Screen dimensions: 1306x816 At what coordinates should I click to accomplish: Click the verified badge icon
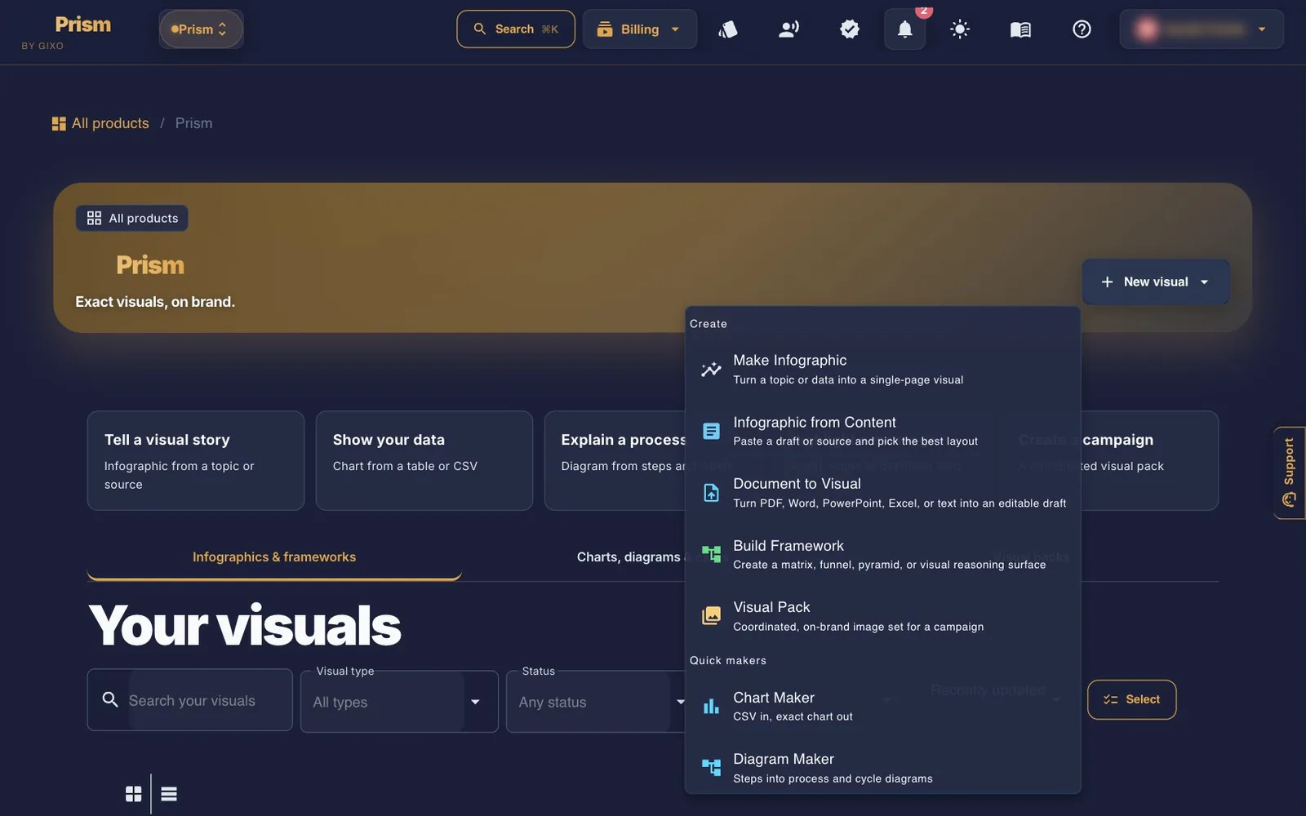pos(850,29)
